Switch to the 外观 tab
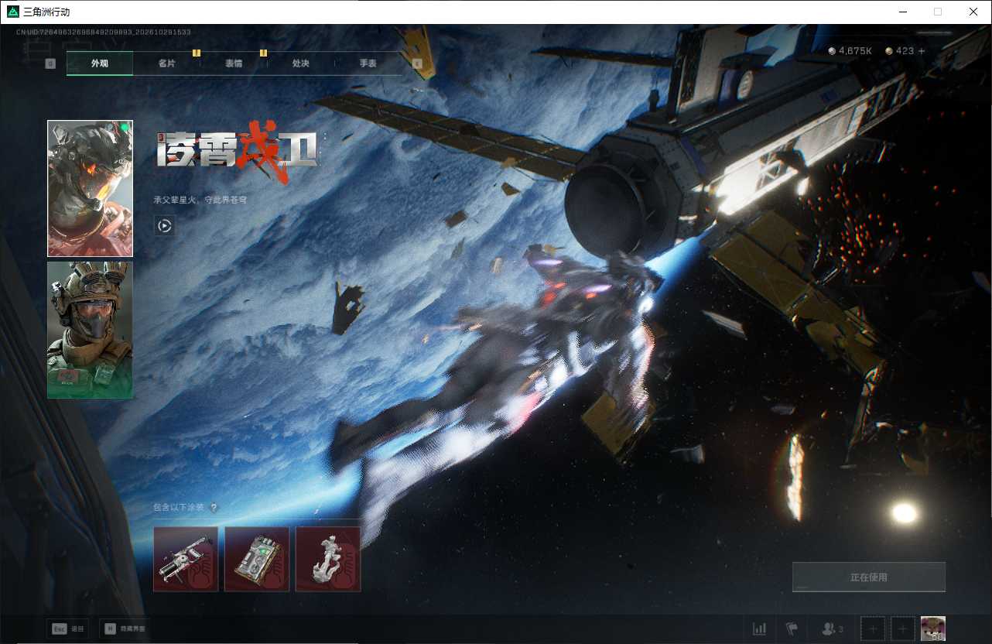This screenshot has width=992, height=644. click(100, 63)
